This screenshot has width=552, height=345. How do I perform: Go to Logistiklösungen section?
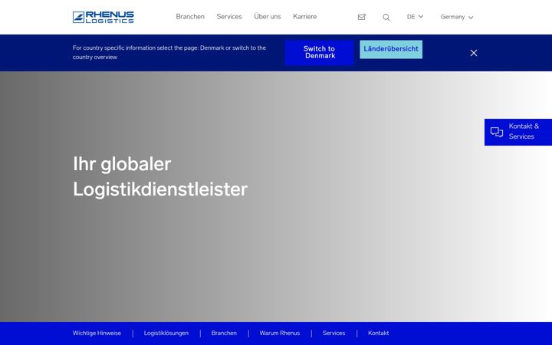click(166, 333)
